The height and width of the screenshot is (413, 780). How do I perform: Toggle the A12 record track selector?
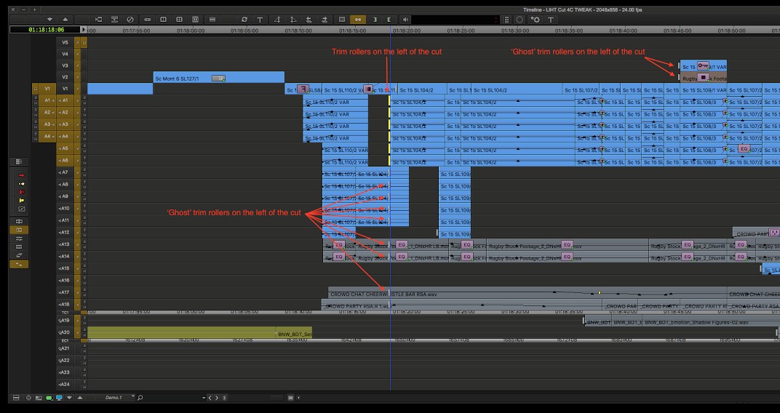[x=65, y=232]
